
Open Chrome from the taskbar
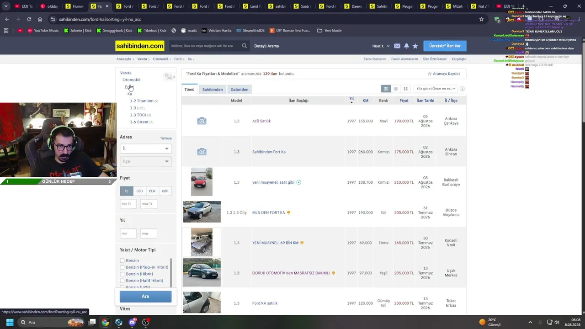pos(105,322)
